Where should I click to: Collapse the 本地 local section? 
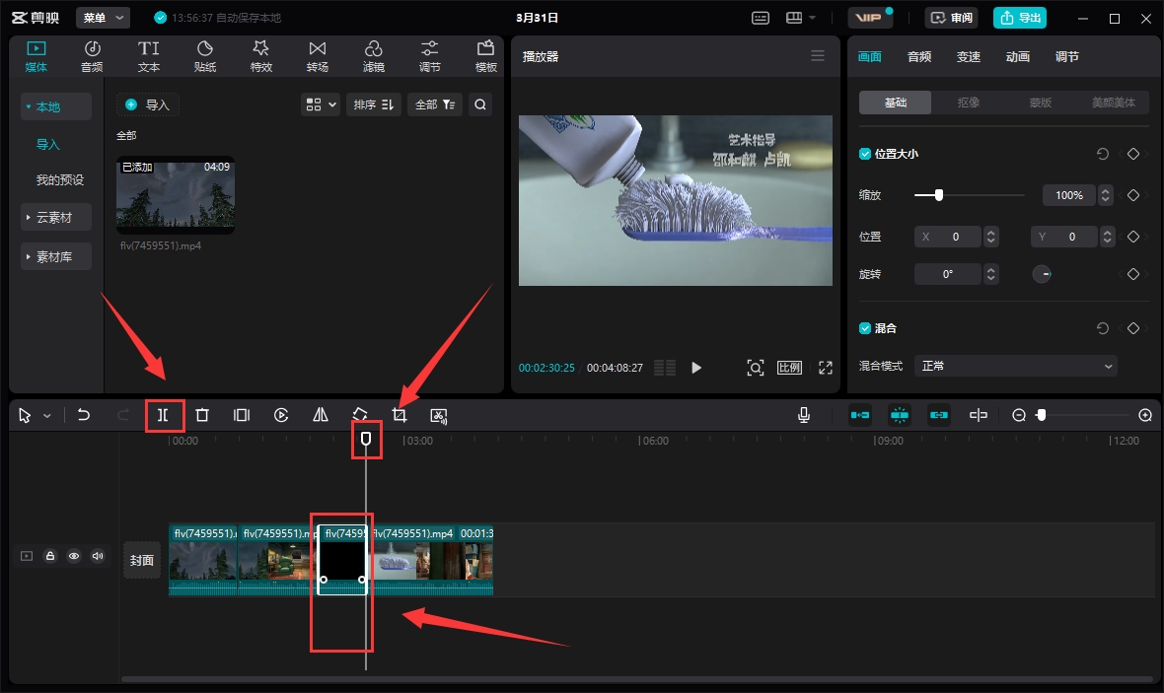(55, 106)
